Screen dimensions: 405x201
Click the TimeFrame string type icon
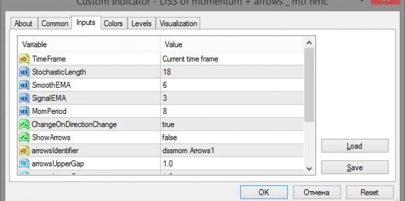coord(24,59)
